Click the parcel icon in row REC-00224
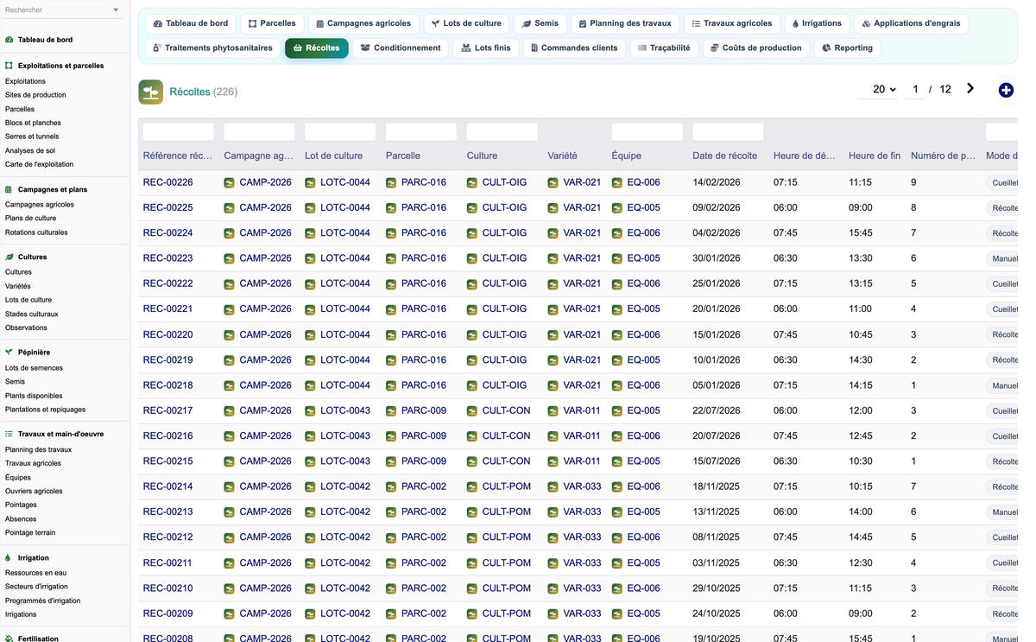Image resolution: width=1036 pixels, height=642 pixels. 391,233
